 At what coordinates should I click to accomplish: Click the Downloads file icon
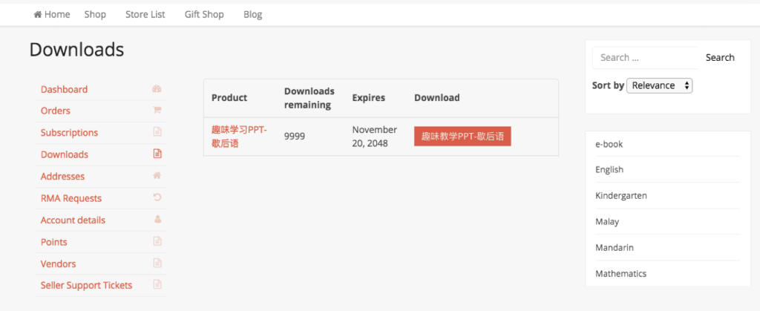point(157,154)
